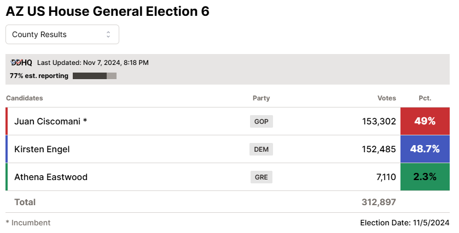Click the Candidates column header

25,98
